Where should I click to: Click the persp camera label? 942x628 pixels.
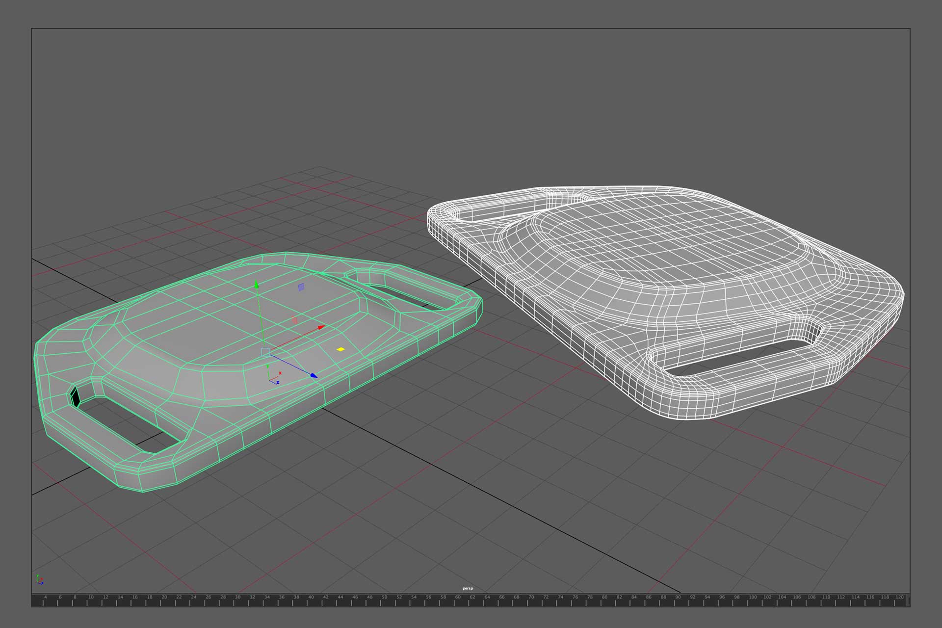pos(468,588)
